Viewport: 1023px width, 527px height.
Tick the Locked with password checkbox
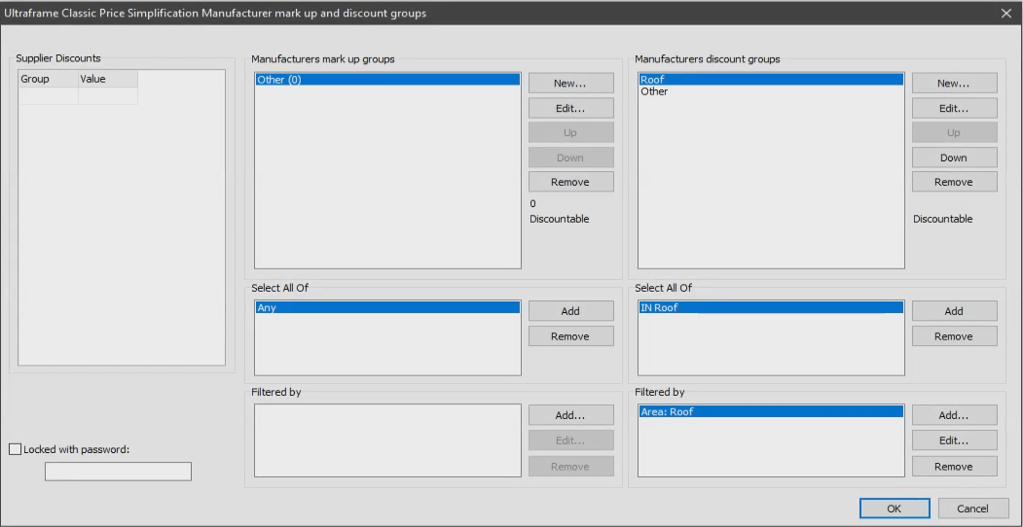pos(15,449)
